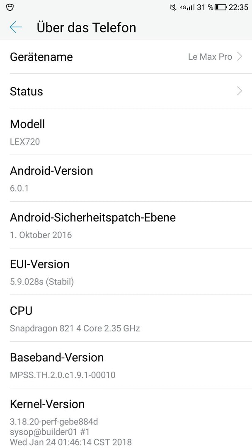
Task: Tap the 22:35 clock in status bar
Action: pos(239,7)
